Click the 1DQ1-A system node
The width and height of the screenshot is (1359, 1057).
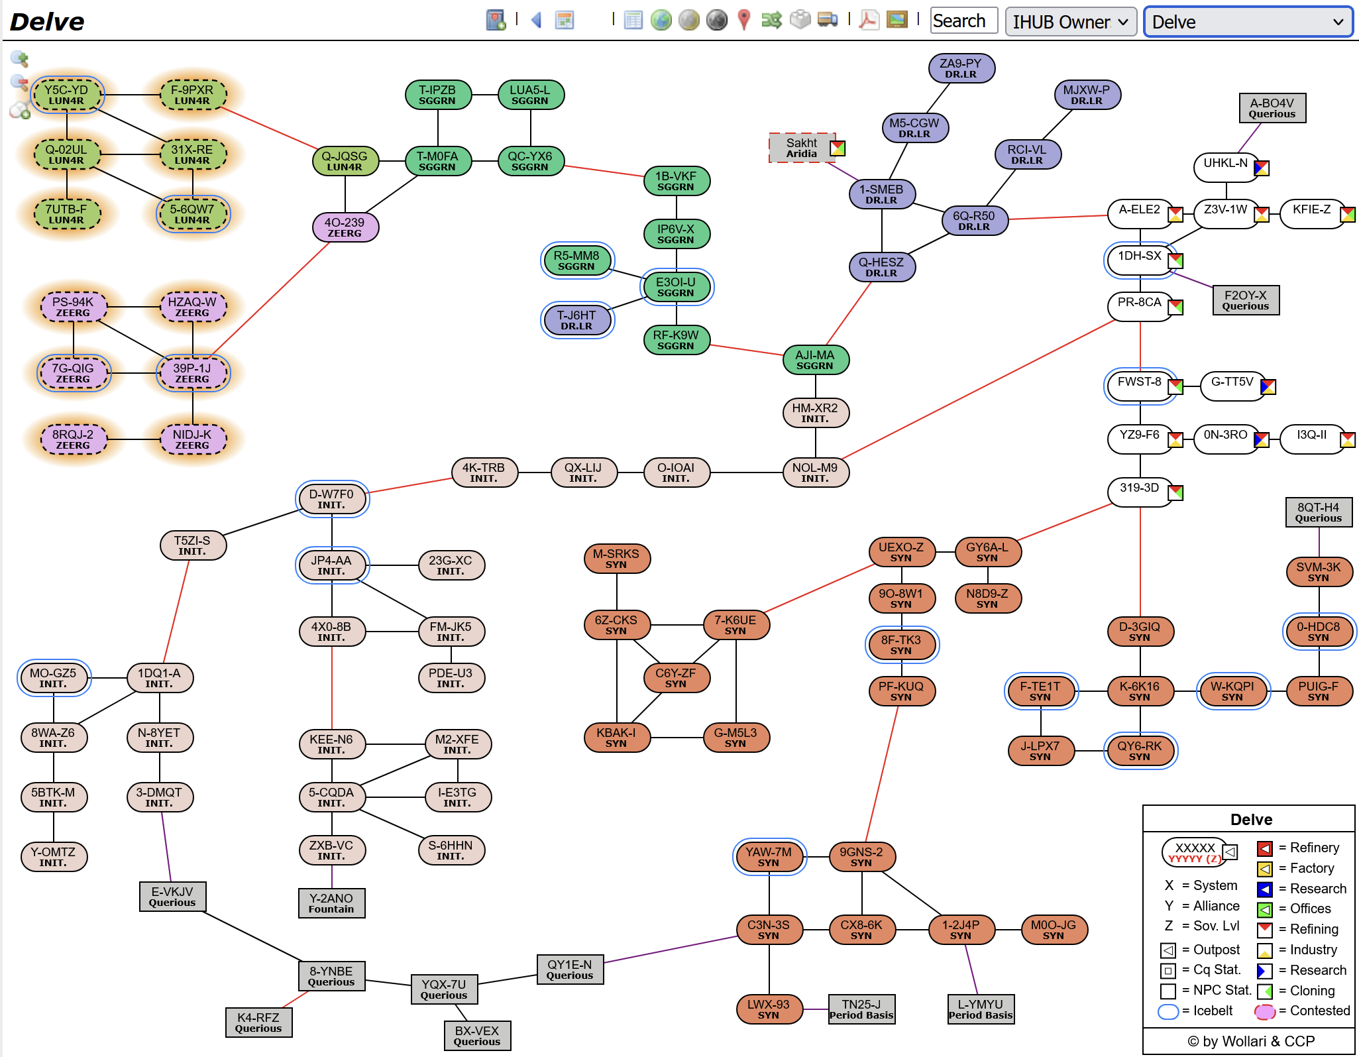pos(159,677)
